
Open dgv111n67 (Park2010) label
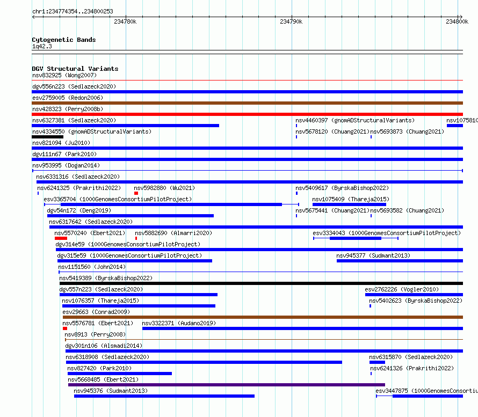coord(64,154)
